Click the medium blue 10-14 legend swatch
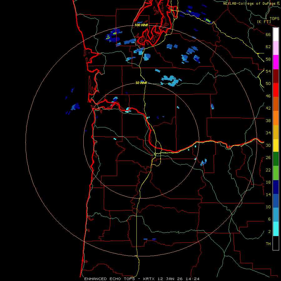 point(276,201)
